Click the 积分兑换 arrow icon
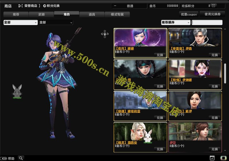Image resolution: width=229 pixels, height=161 pixels. (44, 6)
